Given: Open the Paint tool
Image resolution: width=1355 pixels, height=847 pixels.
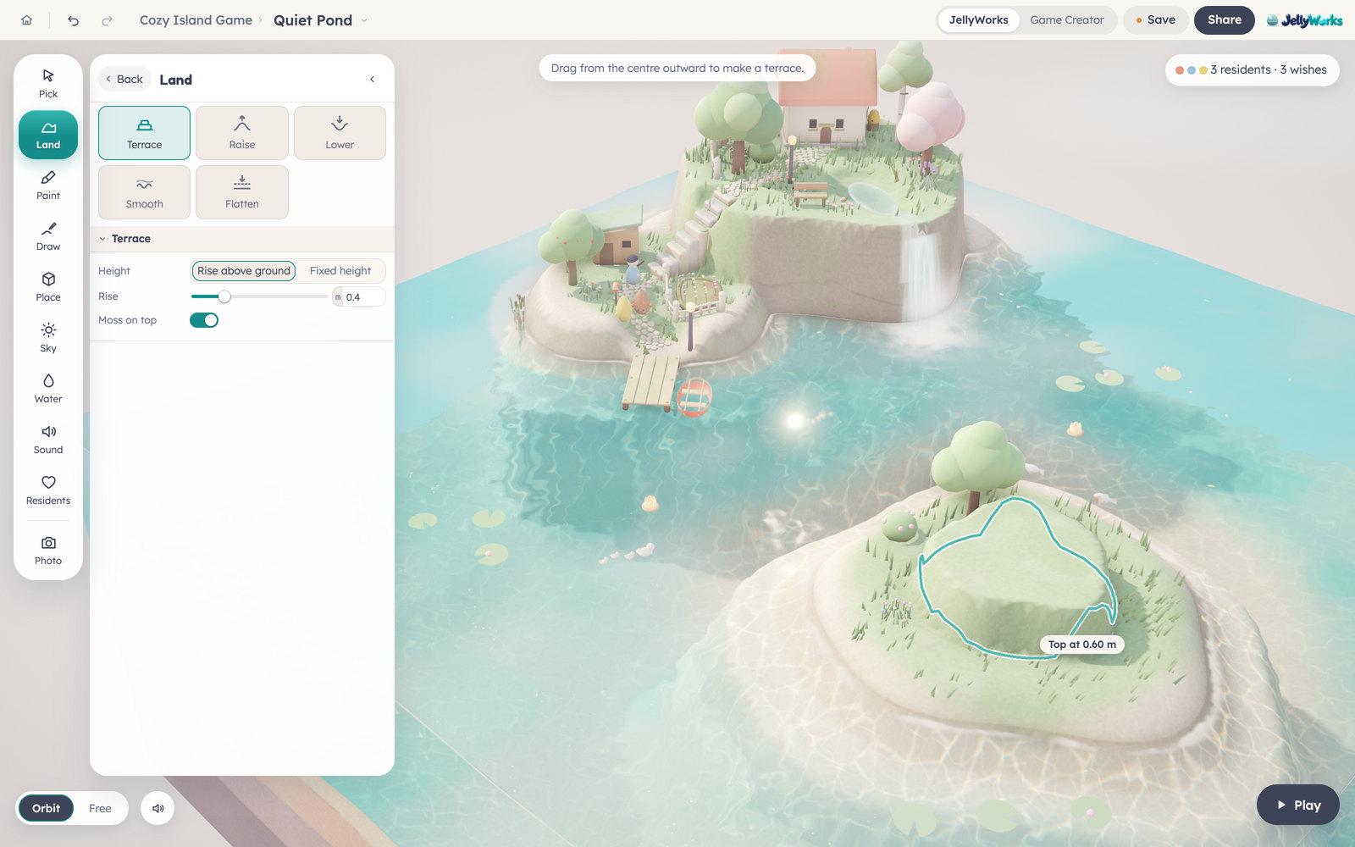Looking at the screenshot, I should pos(48,185).
